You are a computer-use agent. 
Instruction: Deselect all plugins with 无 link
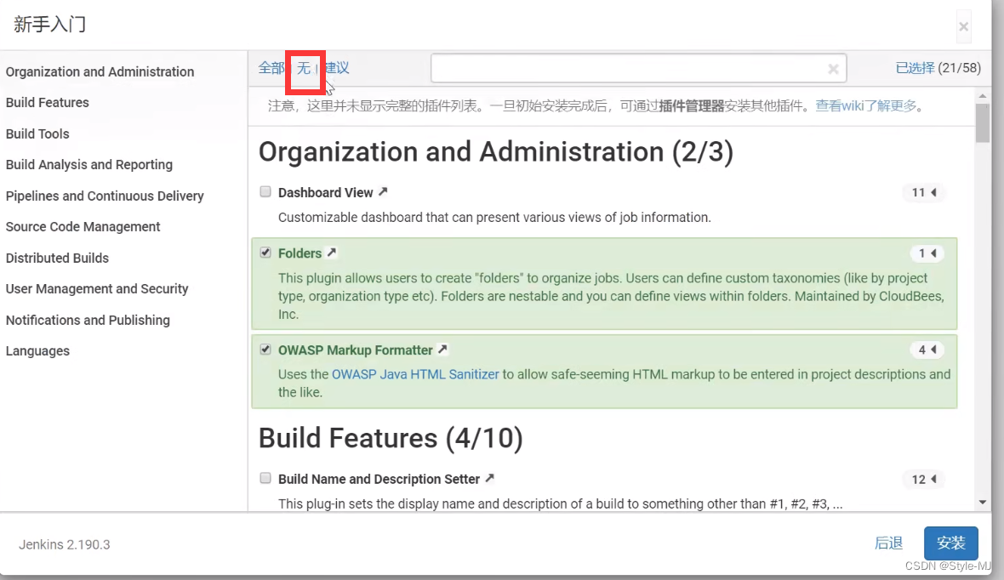point(304,68)
